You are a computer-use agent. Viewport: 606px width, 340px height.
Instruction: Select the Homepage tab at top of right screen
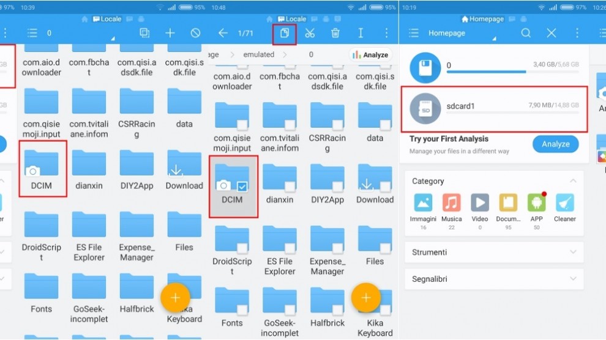tap(483, 19)
